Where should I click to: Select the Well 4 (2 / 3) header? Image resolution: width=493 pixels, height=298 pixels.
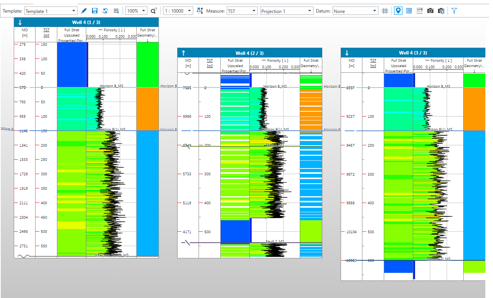click(249, 53)
